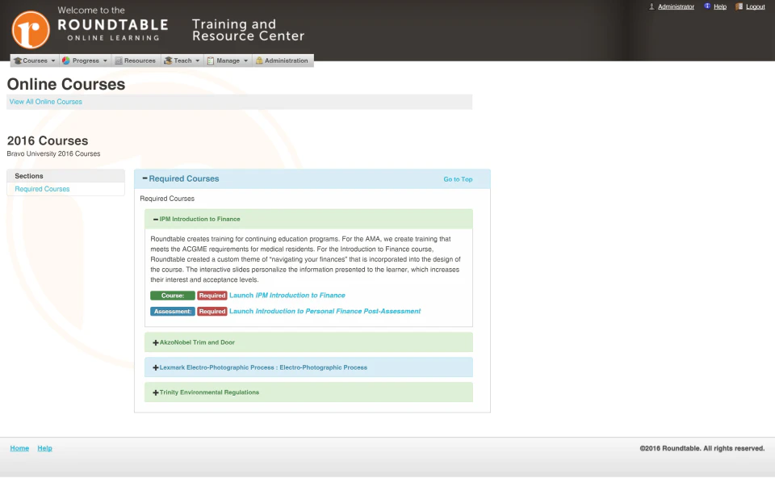
Task: Click the Logout door icon
Action: [739, 6]
